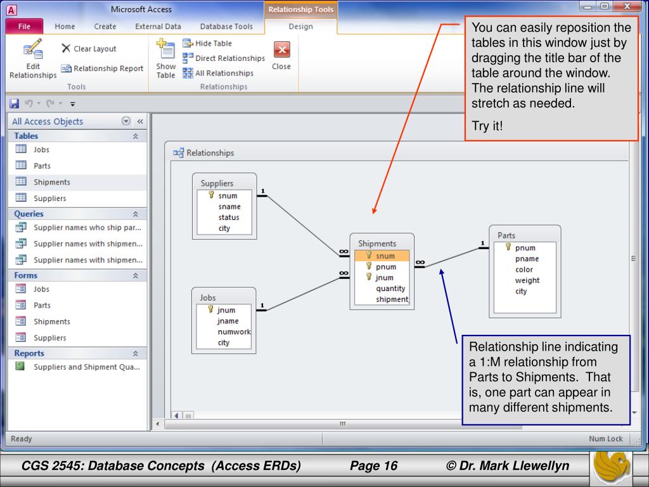Select the Parts form icon

pos(21,305)
